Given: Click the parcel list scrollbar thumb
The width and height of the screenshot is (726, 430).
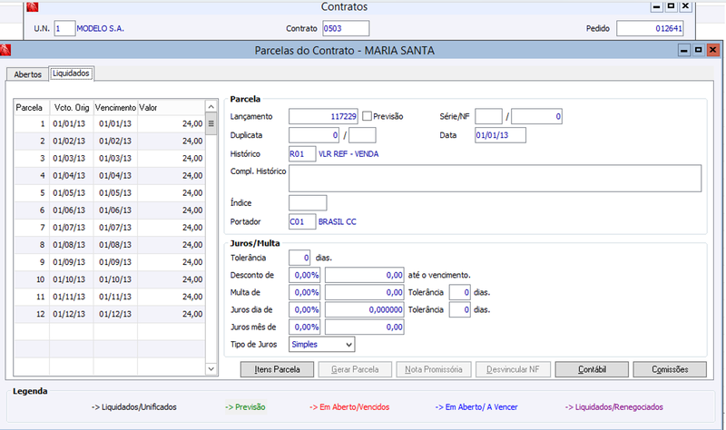Looking at the screenshot, I should pyautogui.click(x=211, y=124).
